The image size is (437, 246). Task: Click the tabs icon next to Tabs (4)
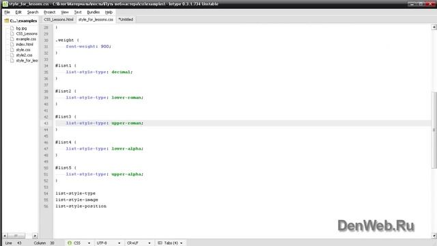click(160, 243)
